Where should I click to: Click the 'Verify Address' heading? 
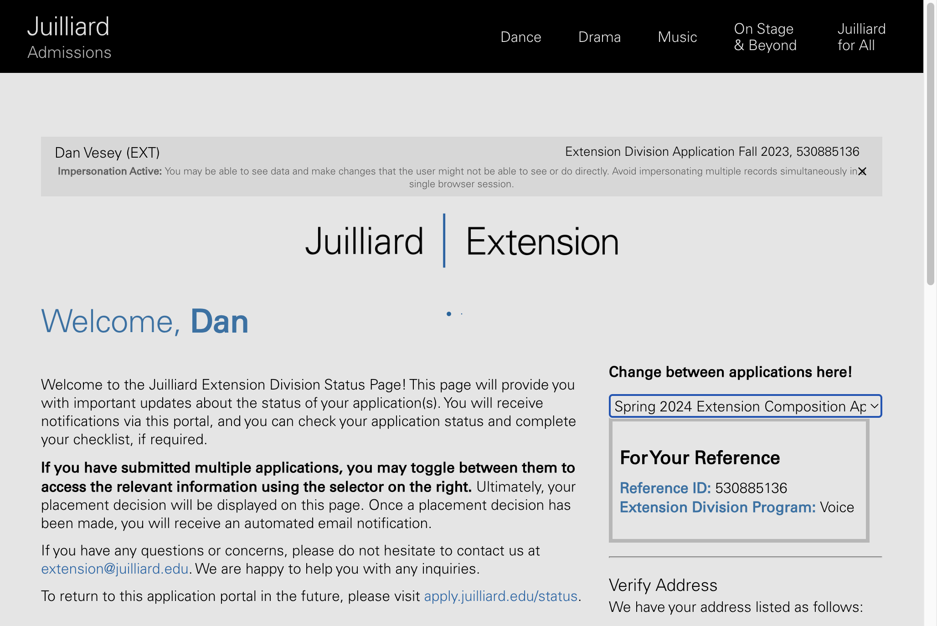pos(663,585)
